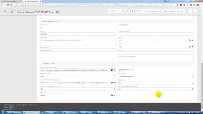Toggle the Действует скидка checkbox
This screenshot has width=203, height=114.
pos(120,70)
